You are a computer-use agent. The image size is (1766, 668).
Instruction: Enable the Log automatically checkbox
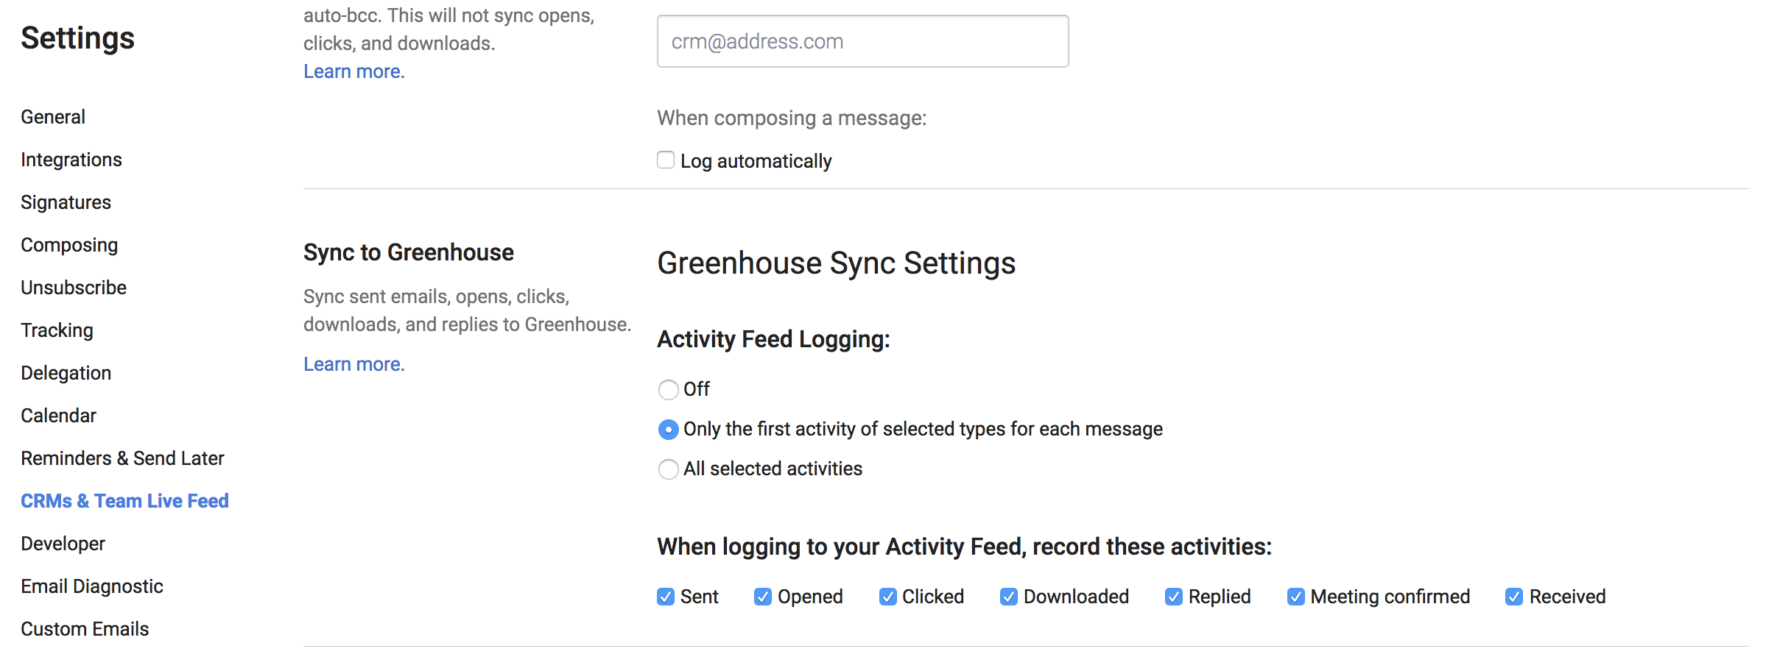pos(666,160)
